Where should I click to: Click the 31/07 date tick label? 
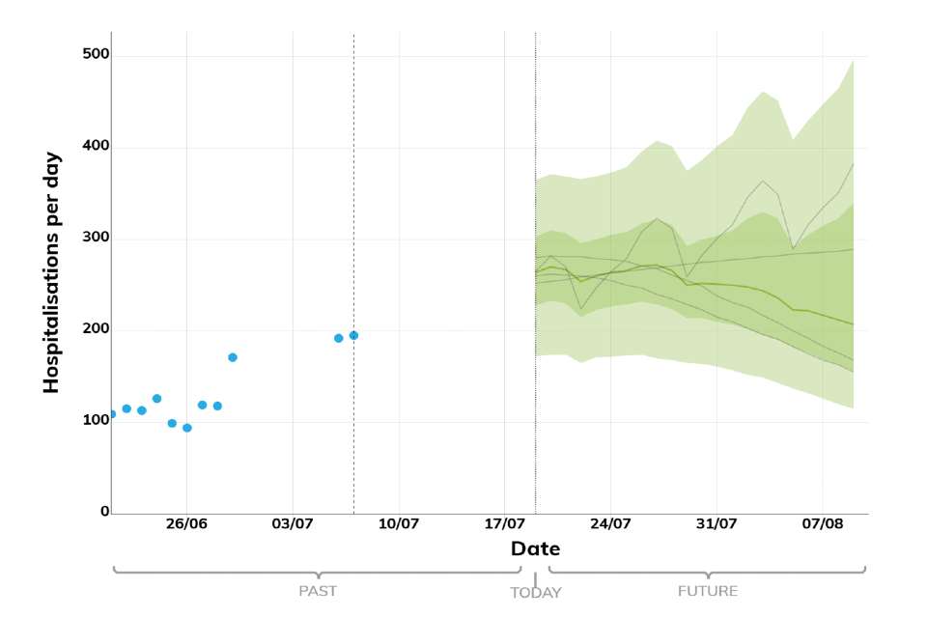pos(716,524)
